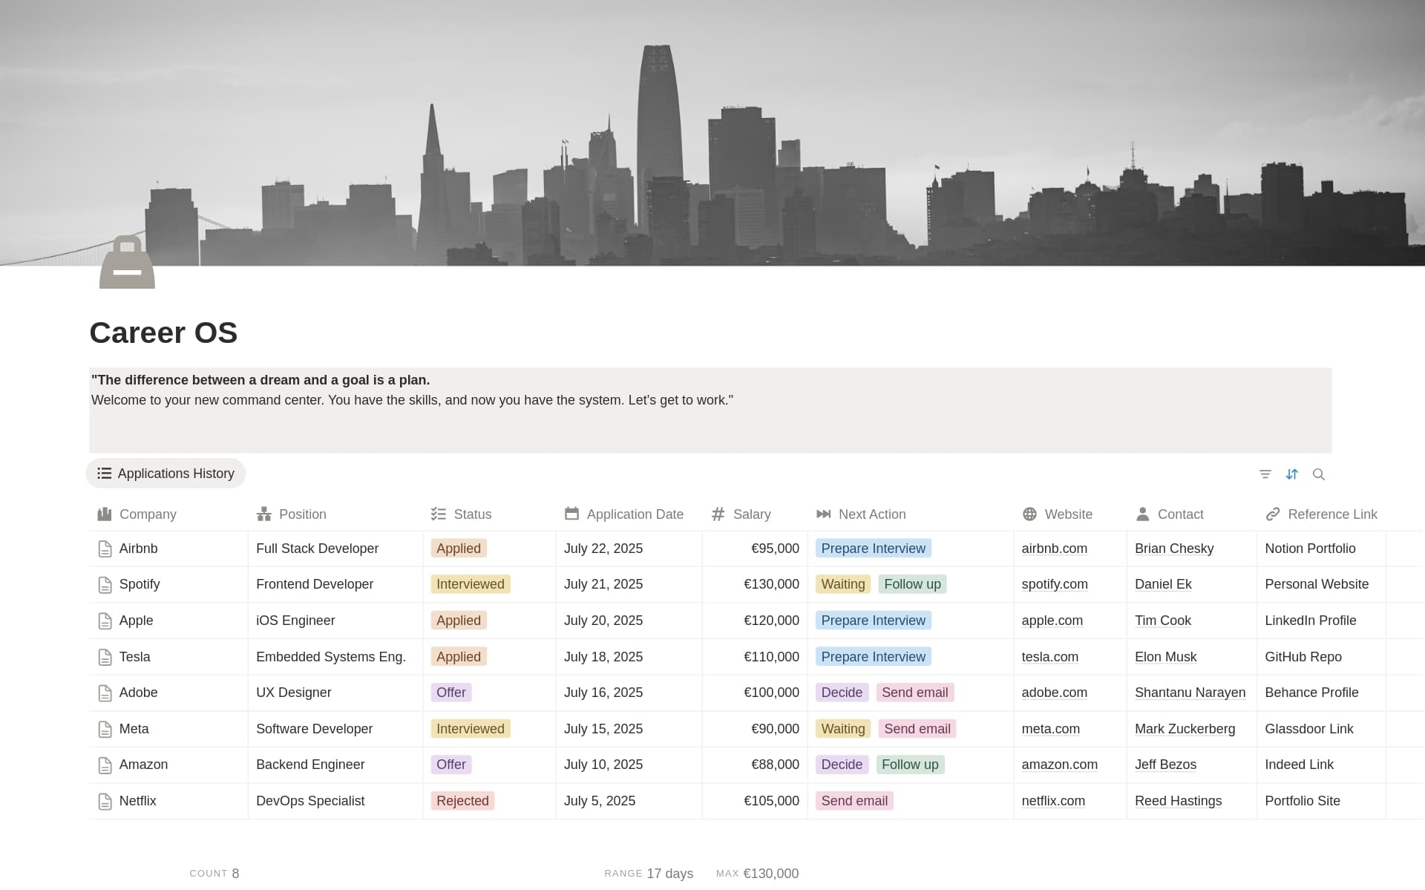Click the Next Action fast-forward icon
Viewport: 1425px width, 890px height.
coord(823,514)
